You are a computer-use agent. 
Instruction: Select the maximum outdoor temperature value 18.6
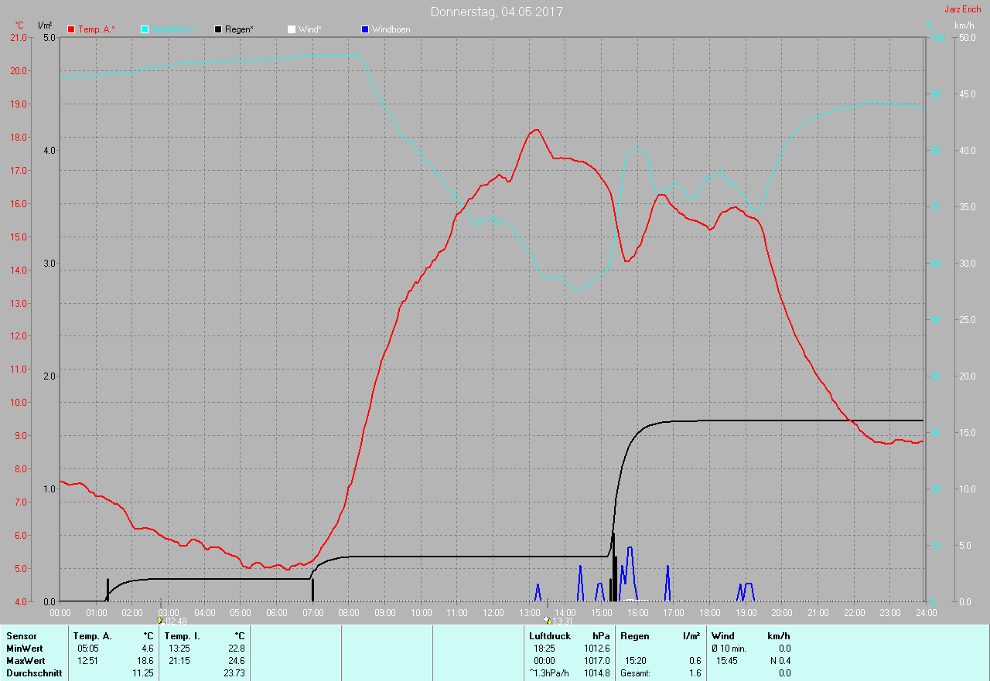(x=145, y=661)
